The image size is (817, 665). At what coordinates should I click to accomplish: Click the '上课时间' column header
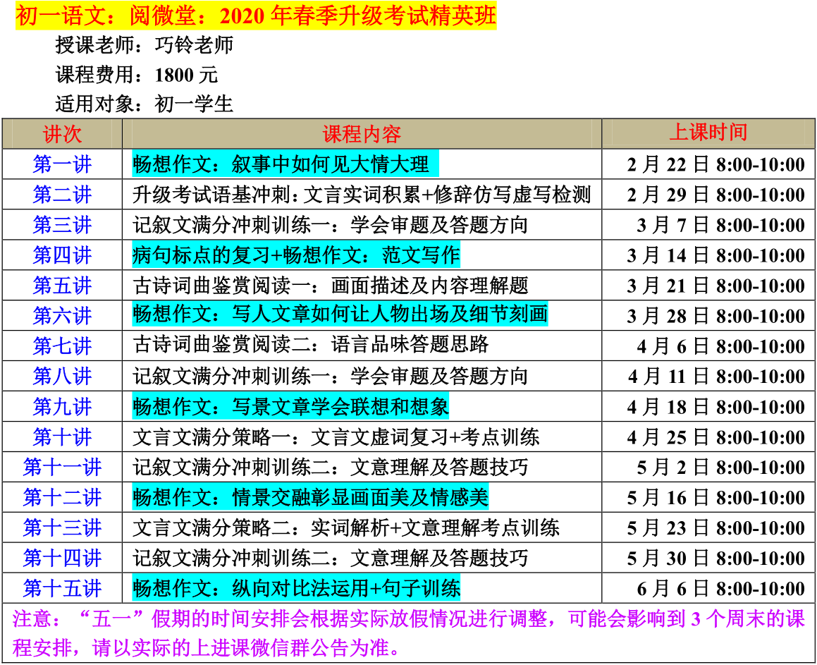(x=708, y=133)
